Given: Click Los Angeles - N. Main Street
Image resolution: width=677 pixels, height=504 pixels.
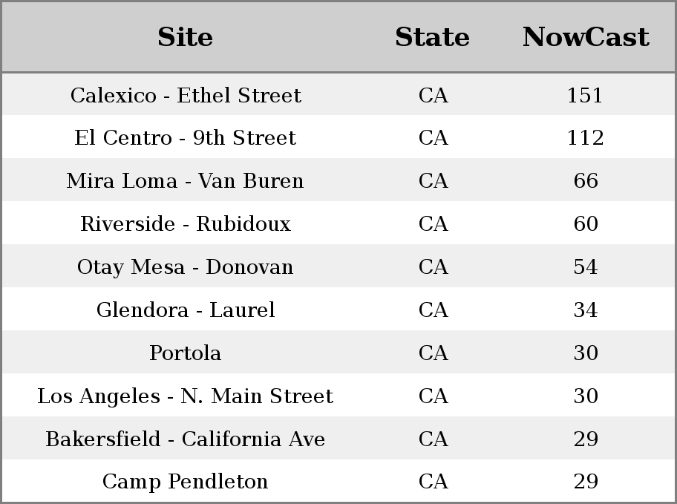Looking at the screenshot, I should tap(186, 396).
